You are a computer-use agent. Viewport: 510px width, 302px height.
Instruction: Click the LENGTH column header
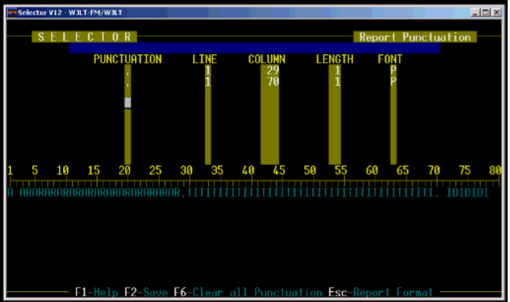coord(335,59)
